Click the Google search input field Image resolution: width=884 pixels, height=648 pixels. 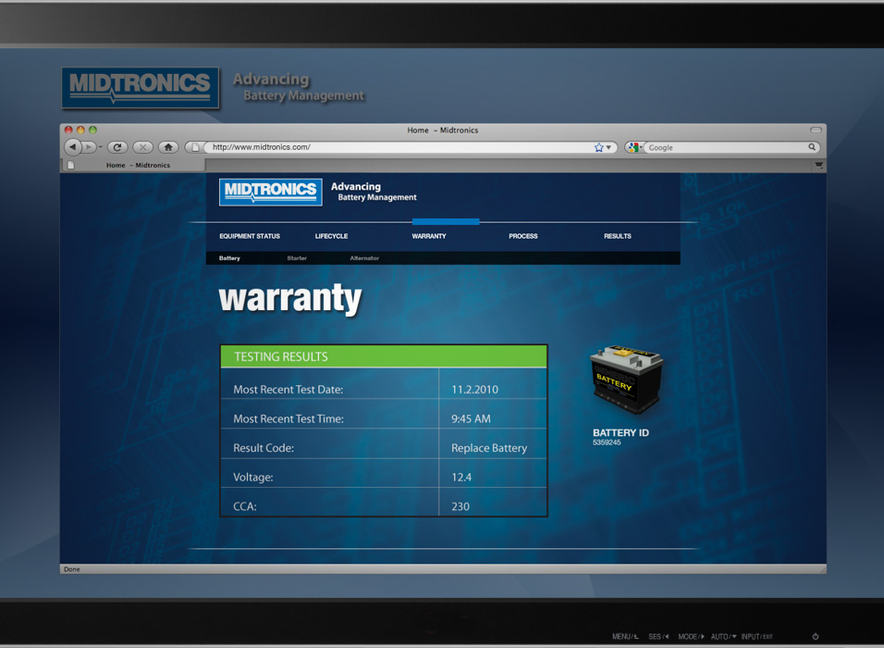pos(726,147)
